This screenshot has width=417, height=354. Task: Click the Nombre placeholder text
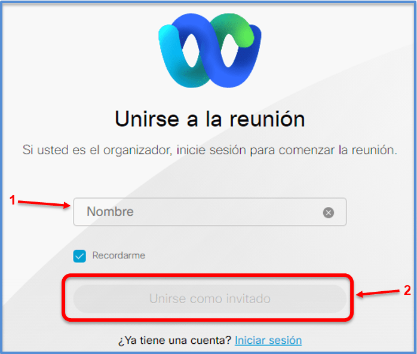point(110,212)
